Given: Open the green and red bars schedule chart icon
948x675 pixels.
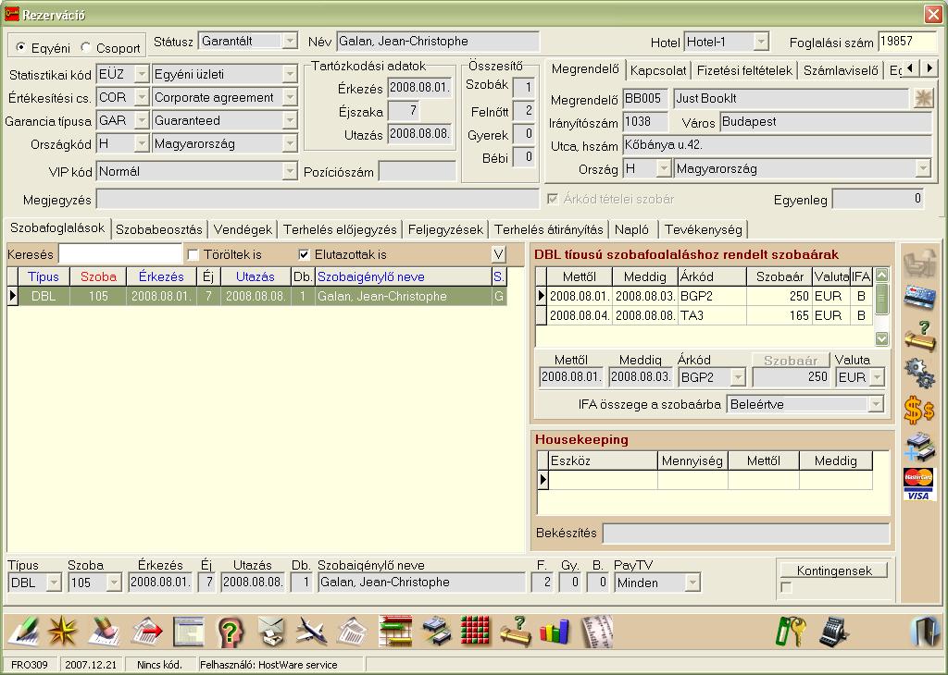Looking at the screenshot, I should 395,632.
